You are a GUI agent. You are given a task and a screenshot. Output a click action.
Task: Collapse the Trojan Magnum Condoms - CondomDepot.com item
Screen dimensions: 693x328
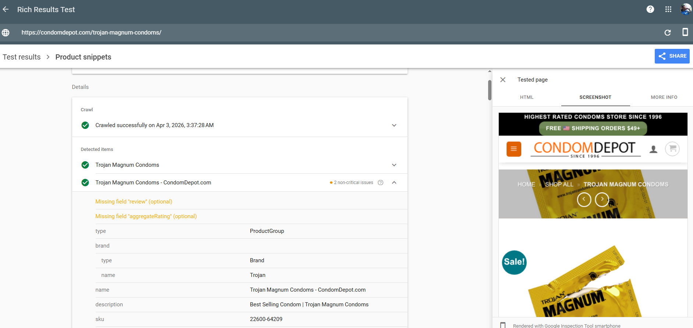[x=394, y=183]
